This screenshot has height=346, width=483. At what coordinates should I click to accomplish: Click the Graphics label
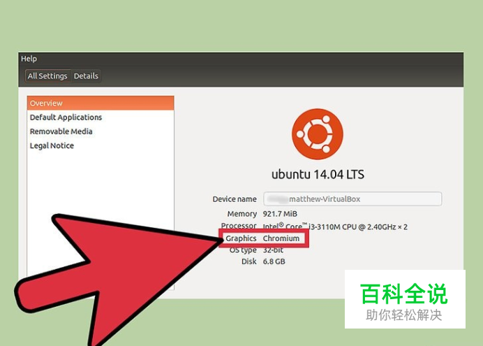click(x=241, y=238)
